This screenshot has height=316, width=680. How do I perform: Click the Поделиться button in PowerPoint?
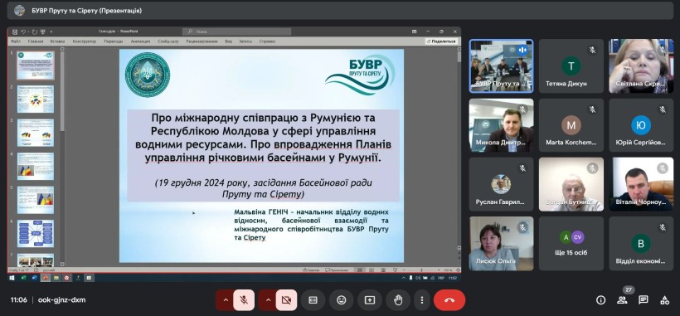click(x=441, y=41)
